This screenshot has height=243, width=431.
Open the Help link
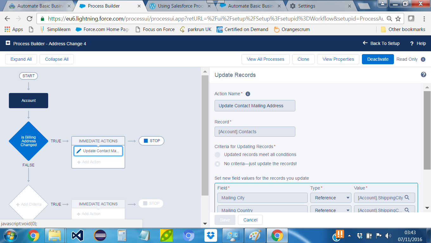[418, 43]
